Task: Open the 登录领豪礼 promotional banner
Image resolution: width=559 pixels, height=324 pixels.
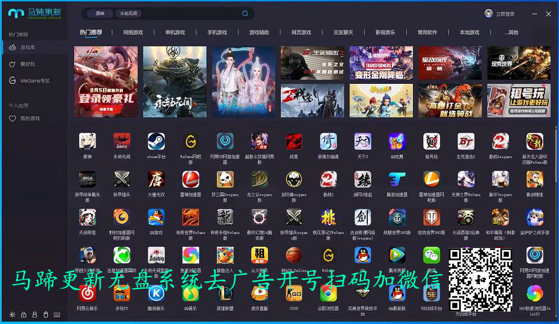Action: coord(106,82)
